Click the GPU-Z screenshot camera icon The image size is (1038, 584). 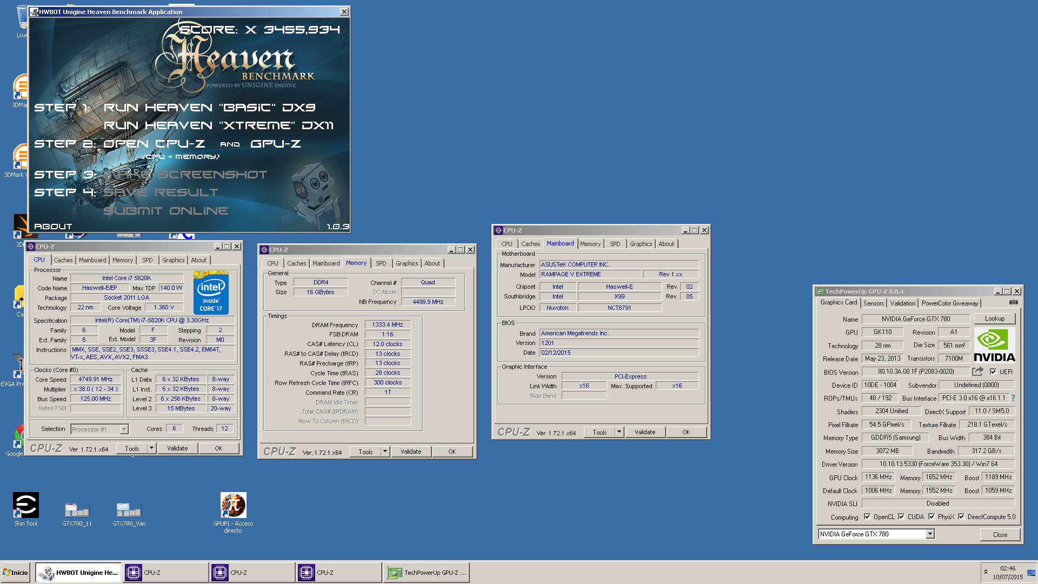pos(1013,302)
